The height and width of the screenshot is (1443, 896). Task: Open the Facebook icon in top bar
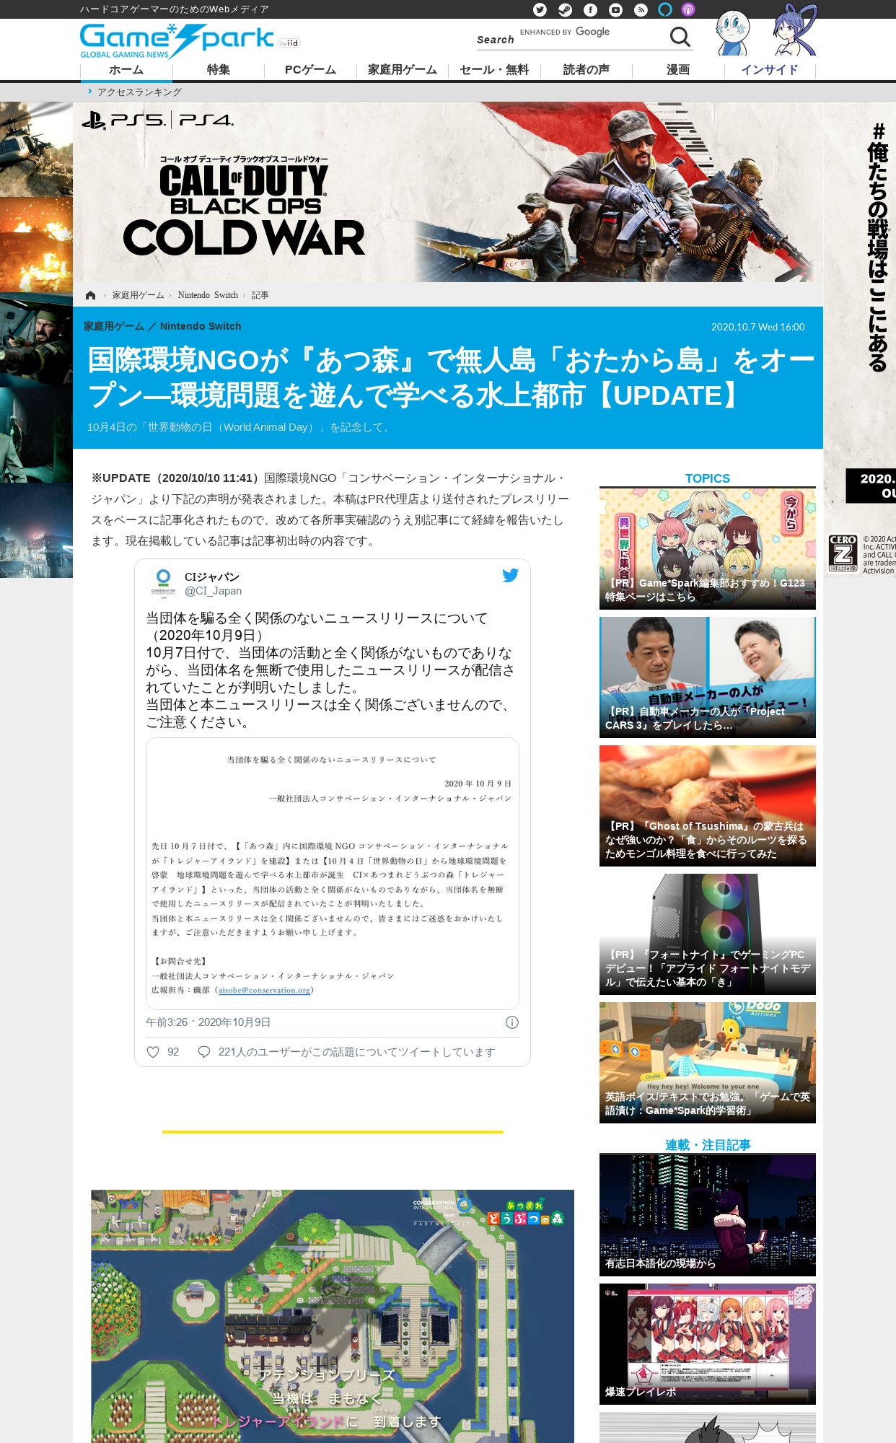point(590,9)
